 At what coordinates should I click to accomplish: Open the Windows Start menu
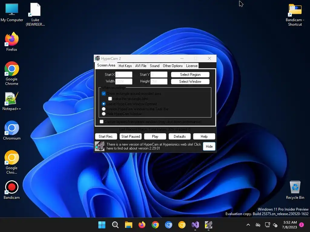[102, 225]
